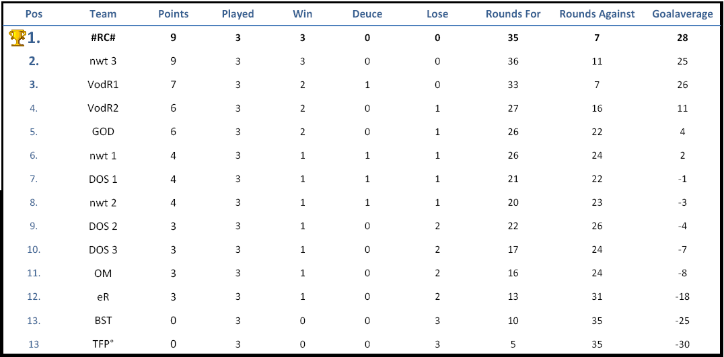724x357 pixels.
Task: Click the Rounds For header
Action: coord(513,14)
